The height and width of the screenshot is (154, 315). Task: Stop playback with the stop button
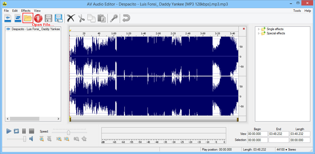tap(31, 131)
